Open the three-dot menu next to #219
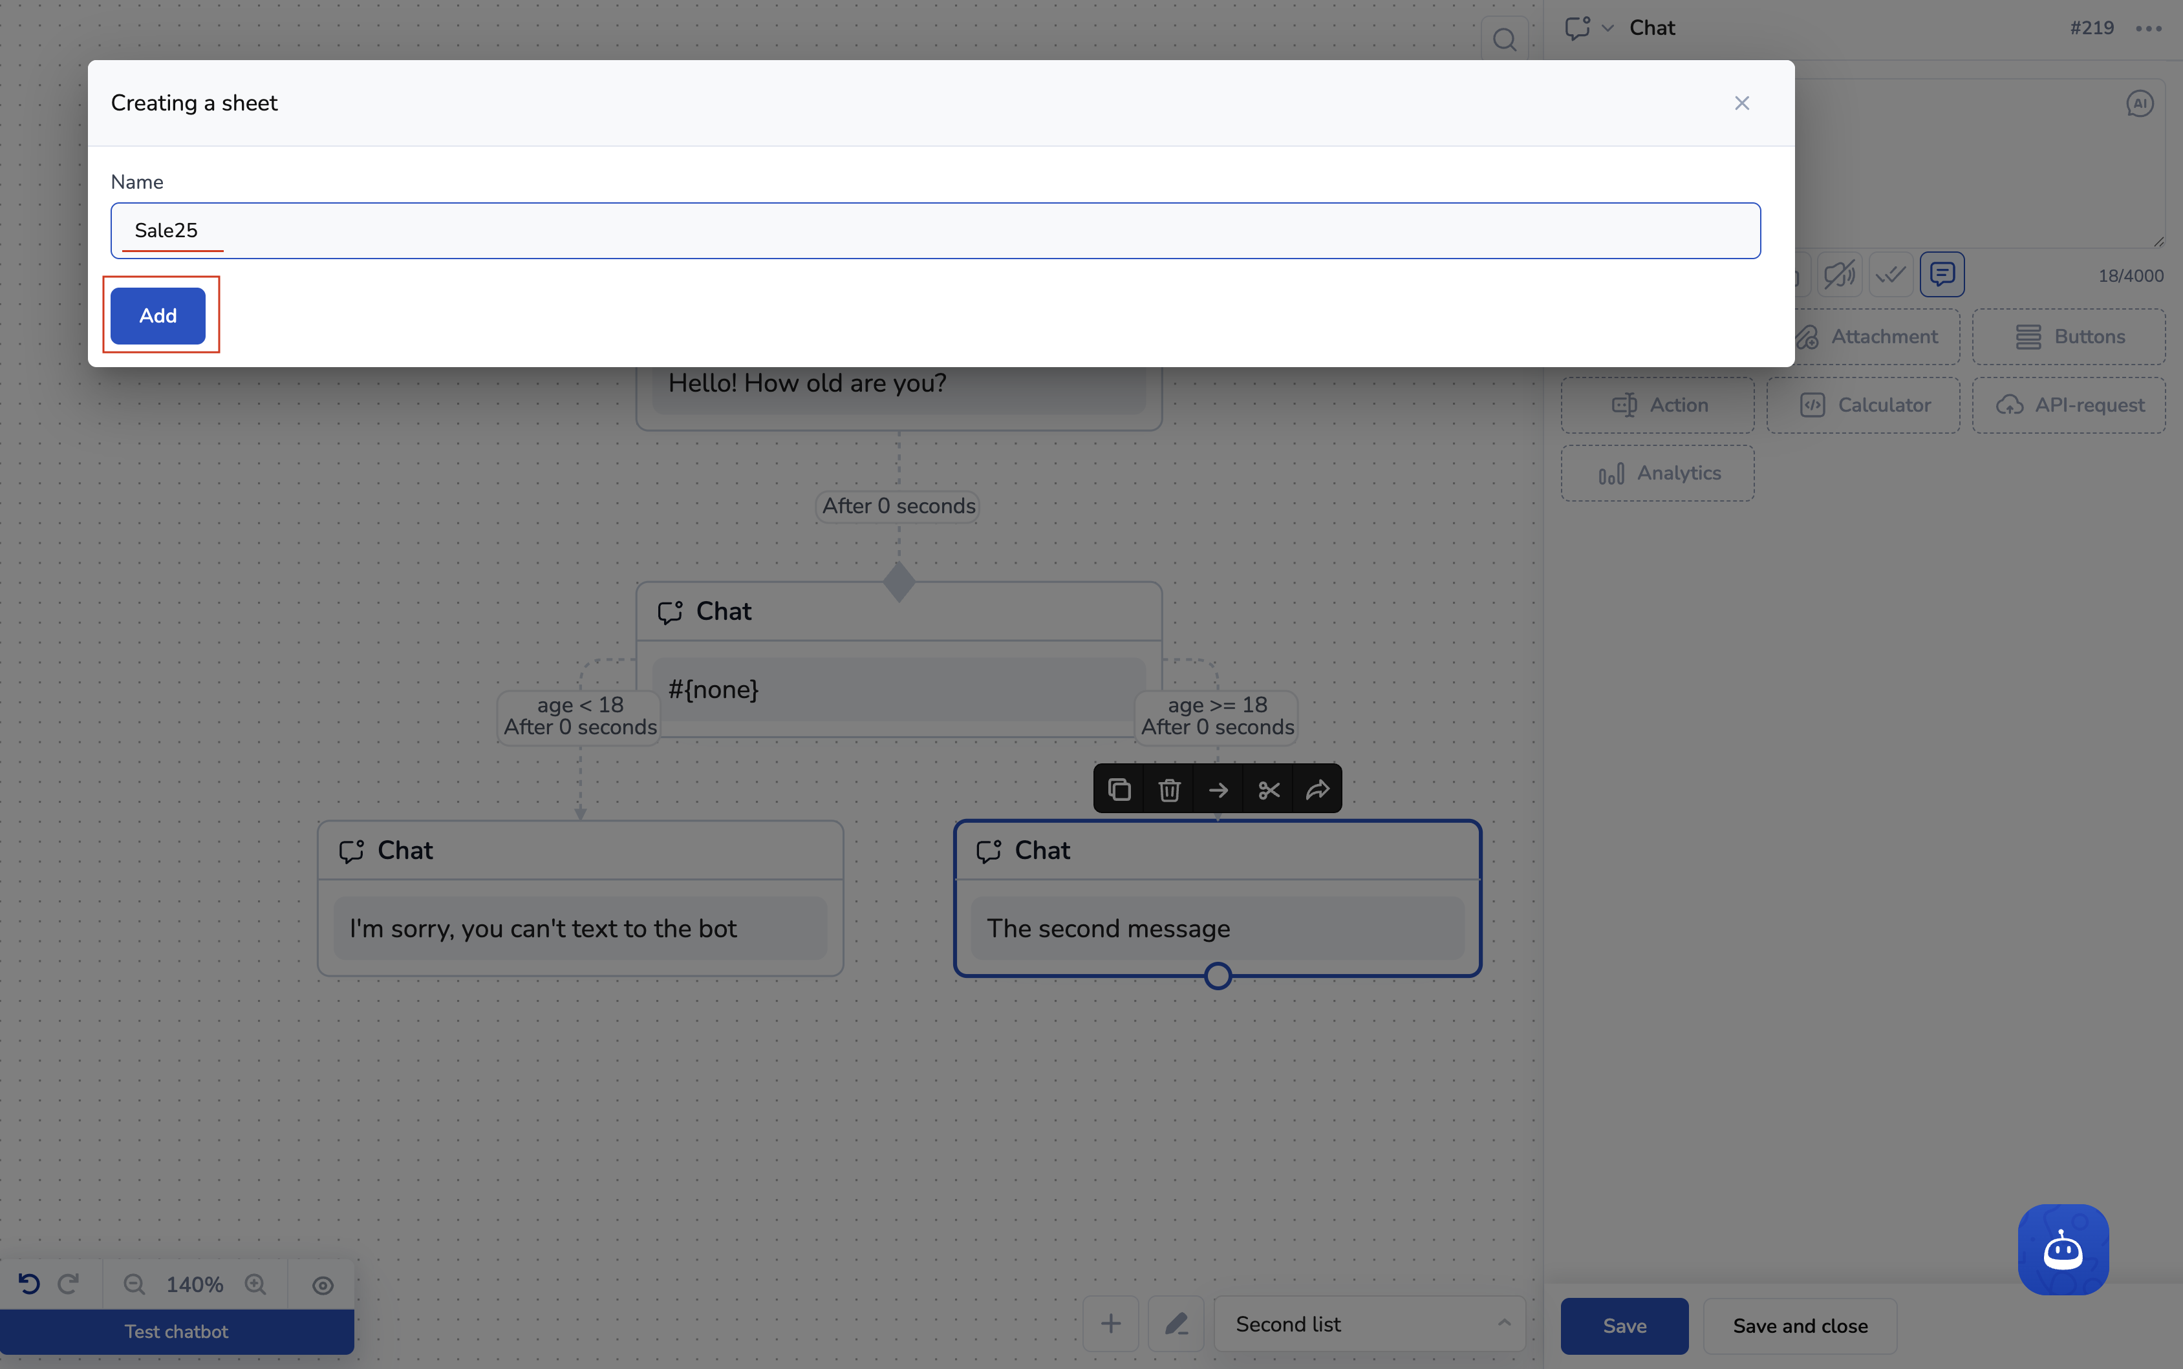 coord(2149,28)
